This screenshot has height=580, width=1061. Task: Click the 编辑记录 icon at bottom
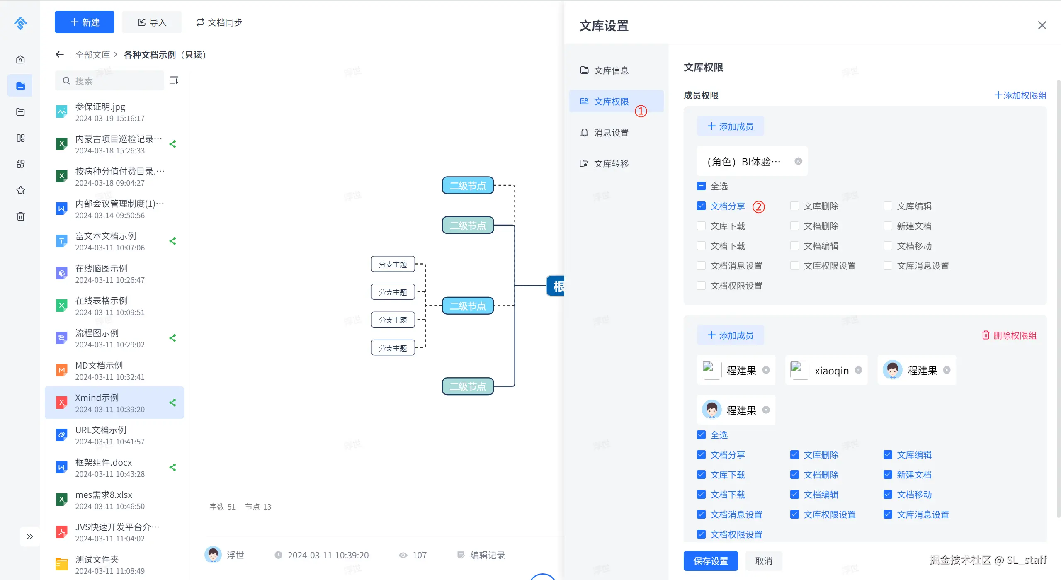461,555
